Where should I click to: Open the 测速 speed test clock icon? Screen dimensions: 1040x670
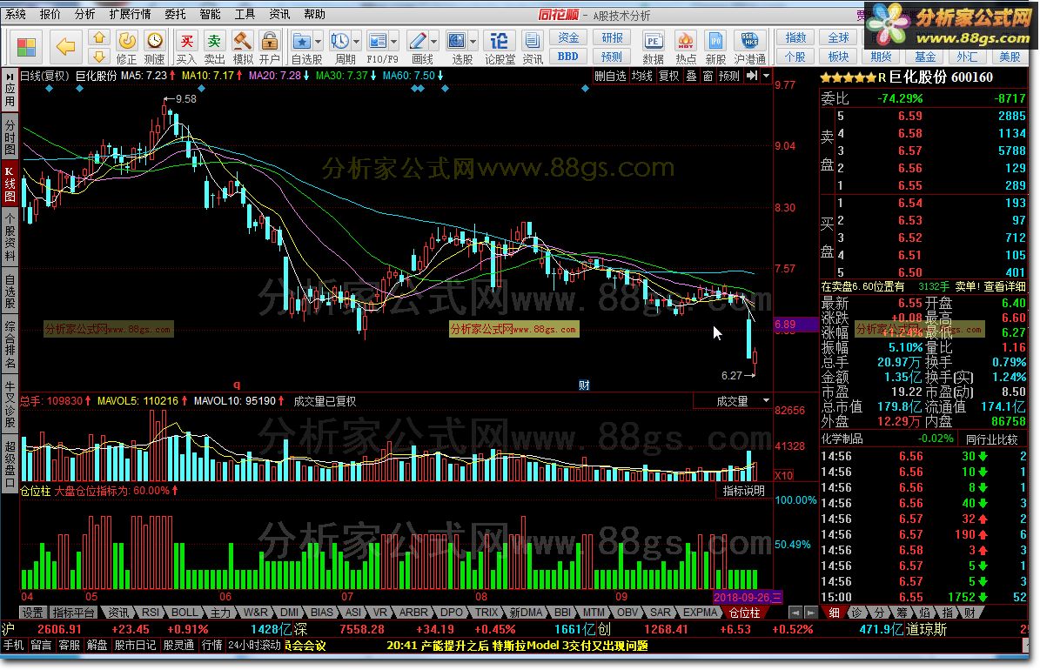[x=155, y=41]
